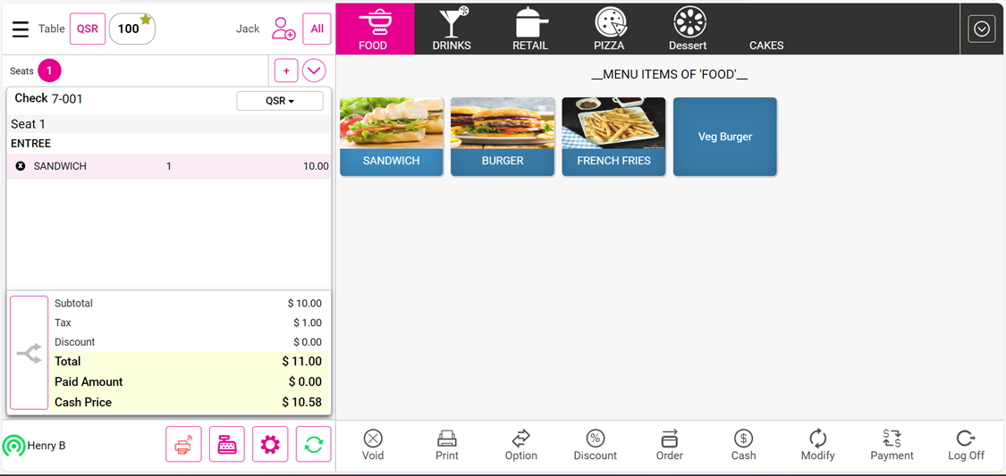1006x476 pixels.
Task: Select seat 1 circle
Action: [49, 71]
